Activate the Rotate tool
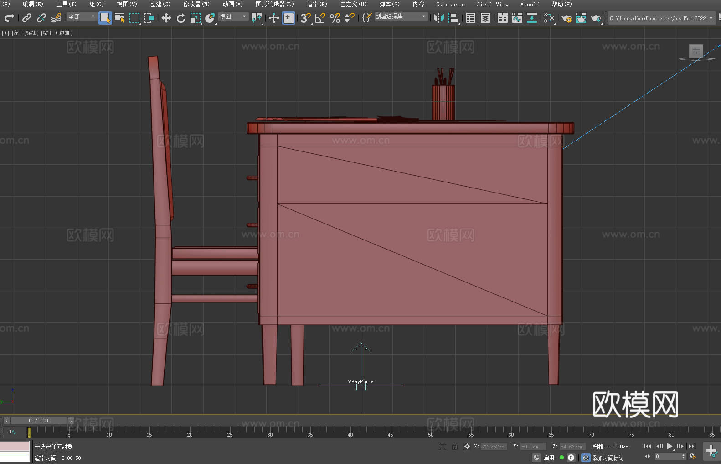Image resolution: width=721 pixels, height=464 pixels. pos(181,18)
